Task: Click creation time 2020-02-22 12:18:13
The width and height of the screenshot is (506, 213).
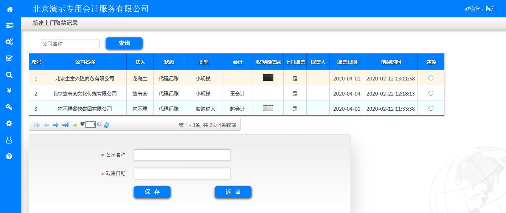Action: pyautogui.click(x=391, y=94)
